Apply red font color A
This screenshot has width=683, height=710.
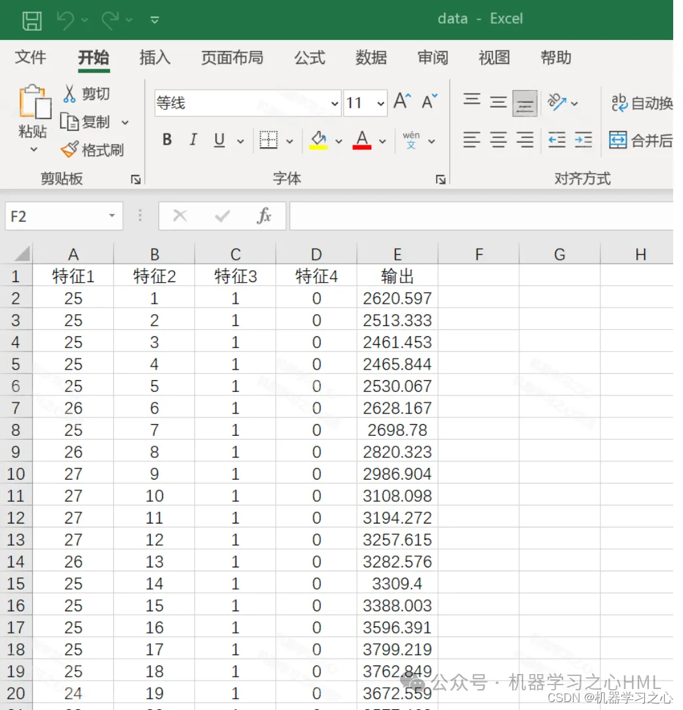coord(361,140)
